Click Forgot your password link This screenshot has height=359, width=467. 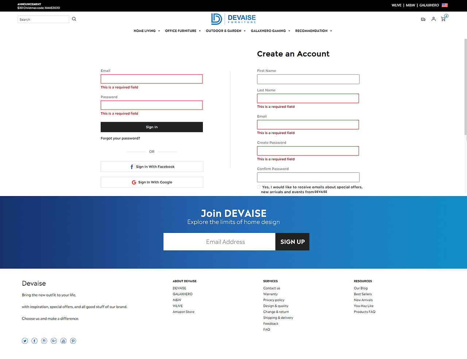click(120, 138)
